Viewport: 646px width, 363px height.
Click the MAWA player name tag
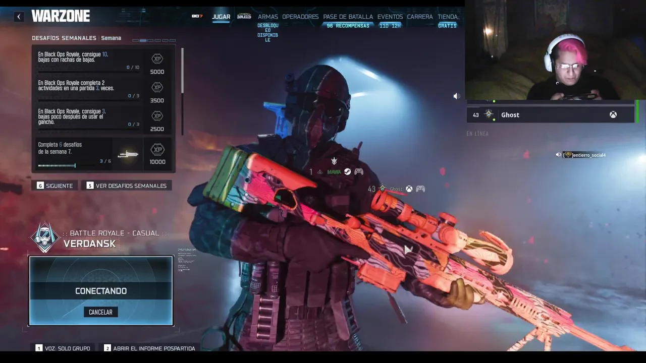pyautogui.click(x=334, y=172)
